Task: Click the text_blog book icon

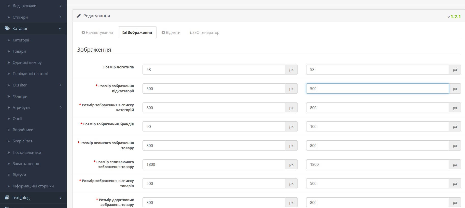Action: 7,198
